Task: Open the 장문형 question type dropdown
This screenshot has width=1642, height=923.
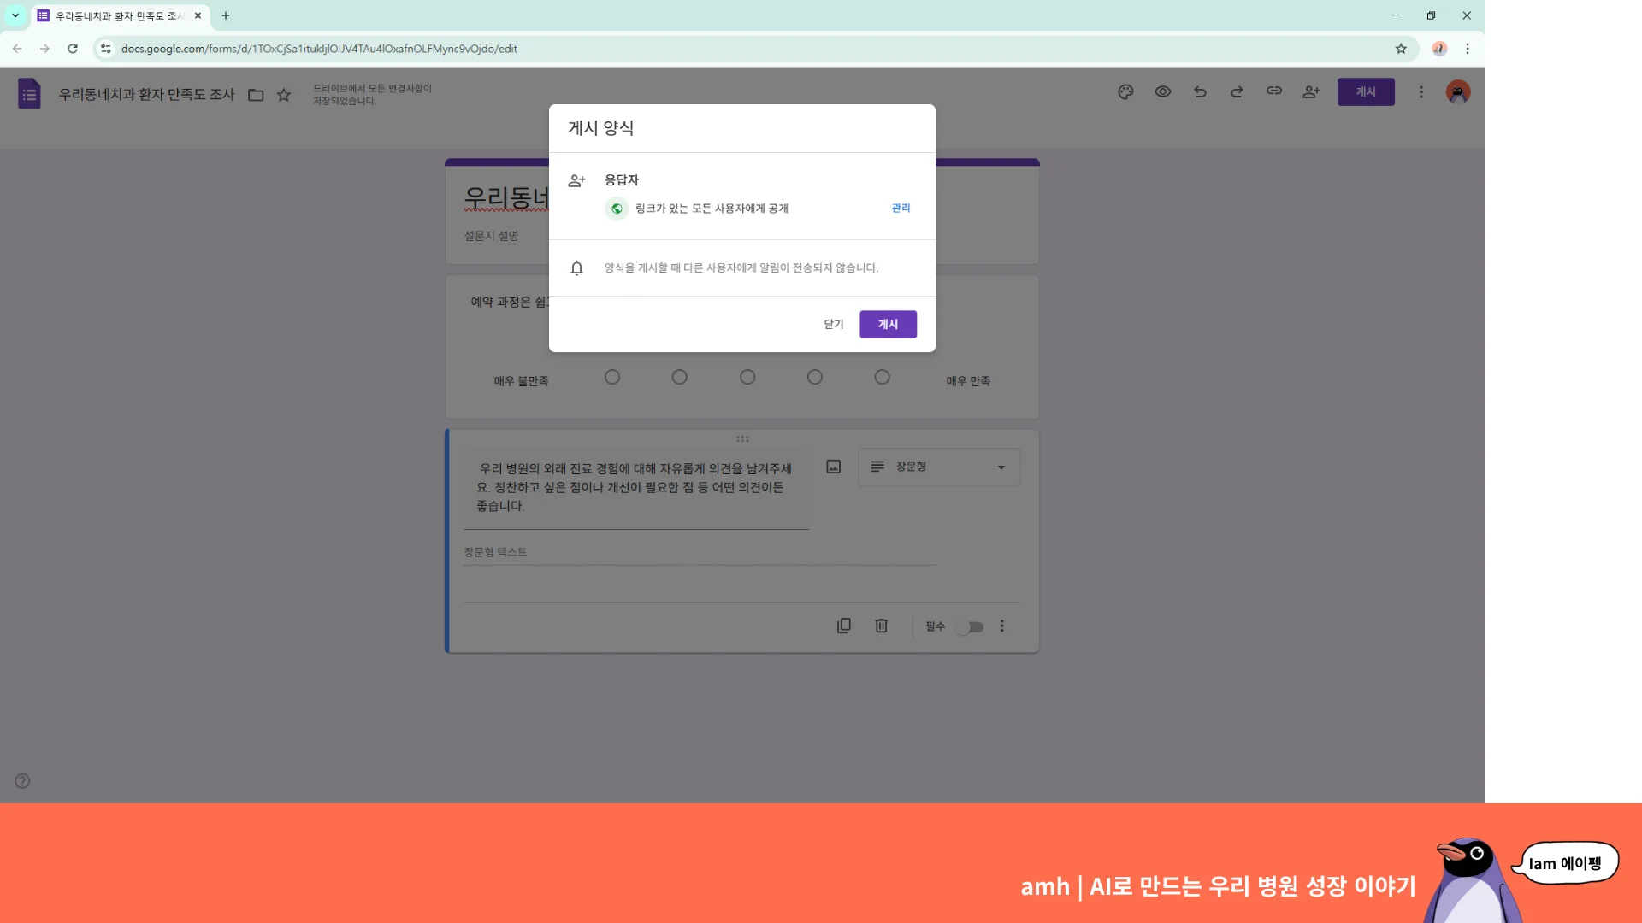Action: click(x=938, y=467)
